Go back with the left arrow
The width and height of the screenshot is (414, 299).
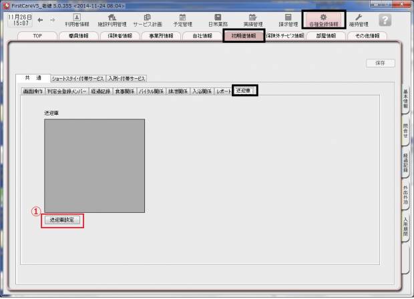click(41, 20)
